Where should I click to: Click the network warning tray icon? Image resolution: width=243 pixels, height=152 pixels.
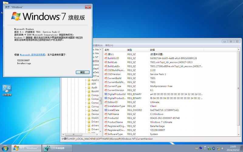coord(218,148)
